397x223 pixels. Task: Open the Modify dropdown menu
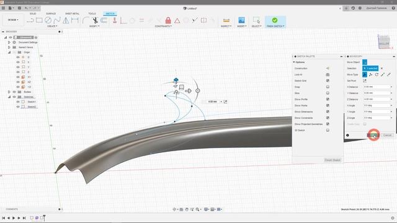[94, 26]
